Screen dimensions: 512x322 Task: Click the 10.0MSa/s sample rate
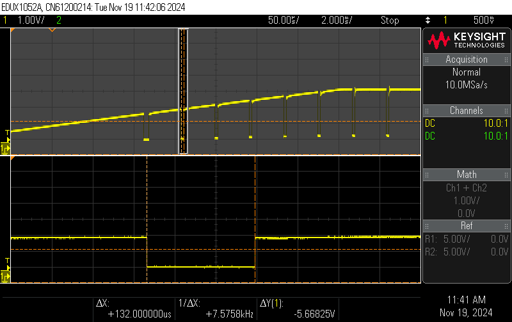click(x=467, y=85)
